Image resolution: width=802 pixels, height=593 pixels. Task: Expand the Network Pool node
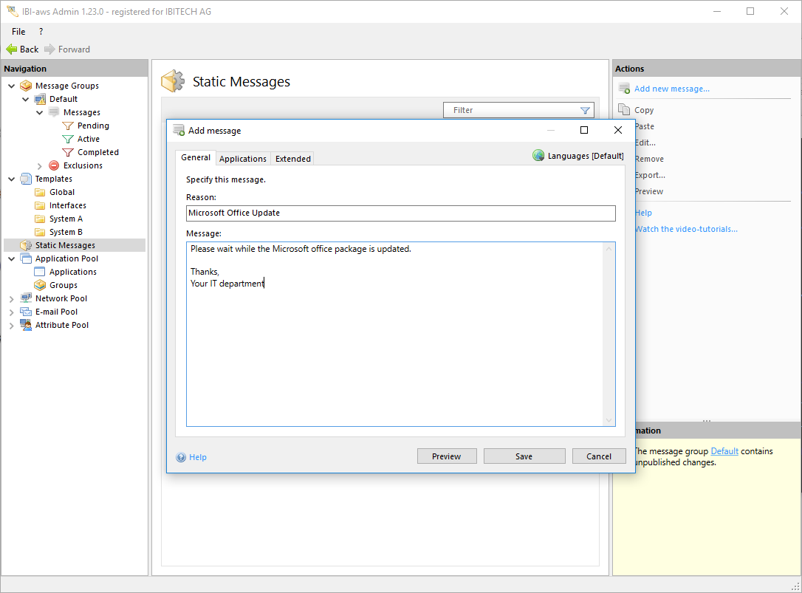click(11, 299)
